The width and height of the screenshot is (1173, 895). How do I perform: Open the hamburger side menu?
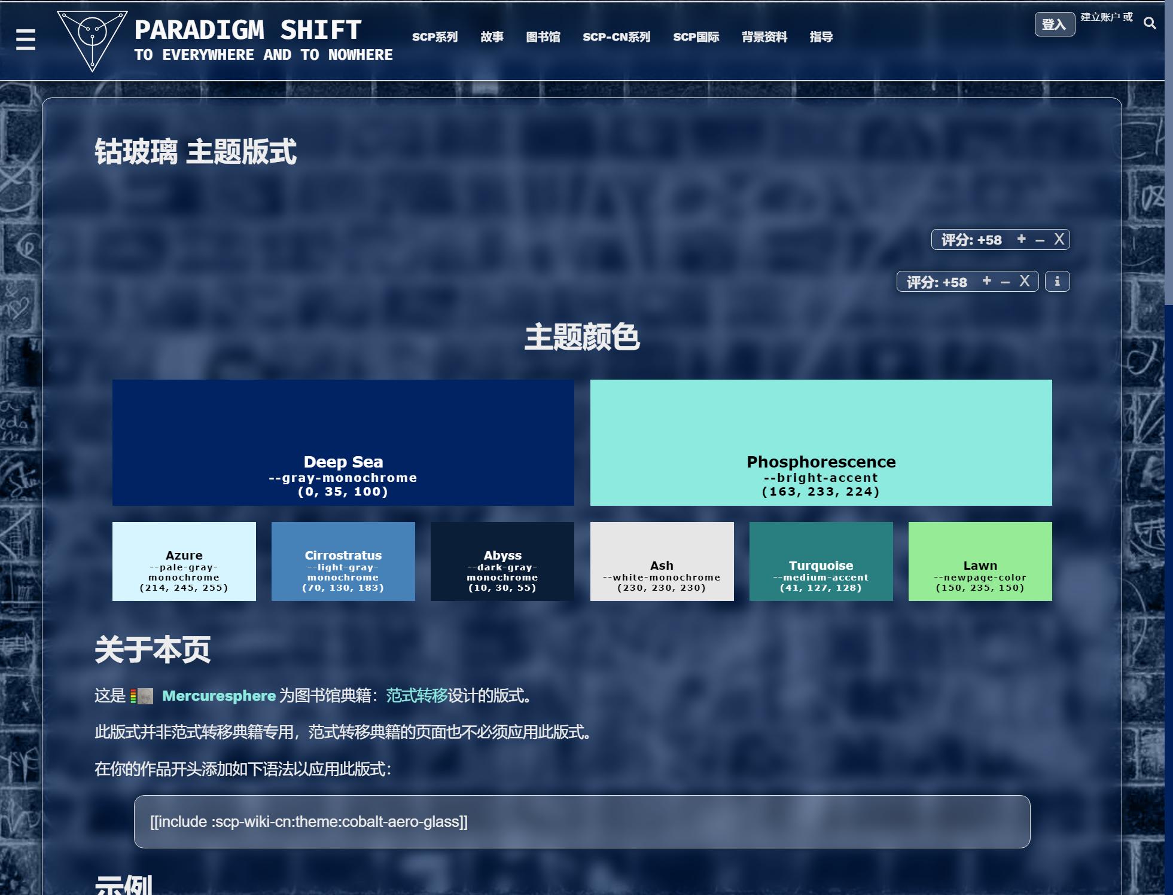coord(25,40)
